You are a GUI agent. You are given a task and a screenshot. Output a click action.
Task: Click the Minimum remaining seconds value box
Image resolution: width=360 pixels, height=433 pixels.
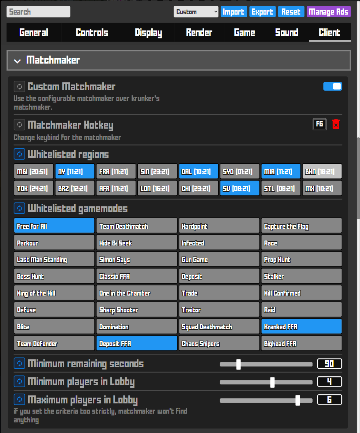coord(330,364)
